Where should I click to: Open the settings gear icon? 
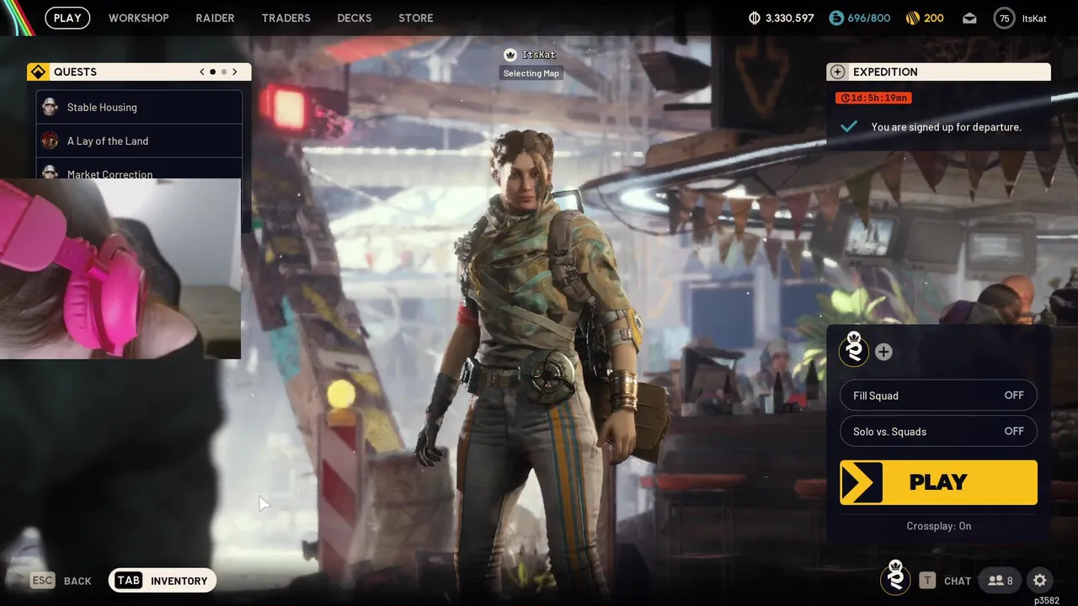click(1040, 580)
